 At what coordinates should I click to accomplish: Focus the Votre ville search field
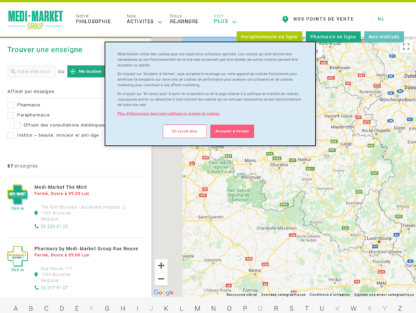point(32,71)
